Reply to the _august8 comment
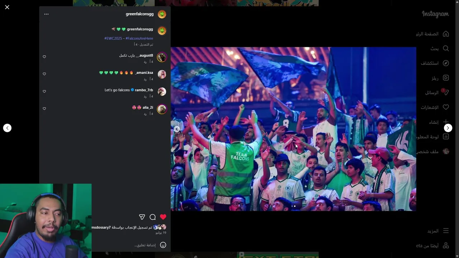Image resolution: width=459 pixels, height=258 pixels. click(x=145, y=62)
